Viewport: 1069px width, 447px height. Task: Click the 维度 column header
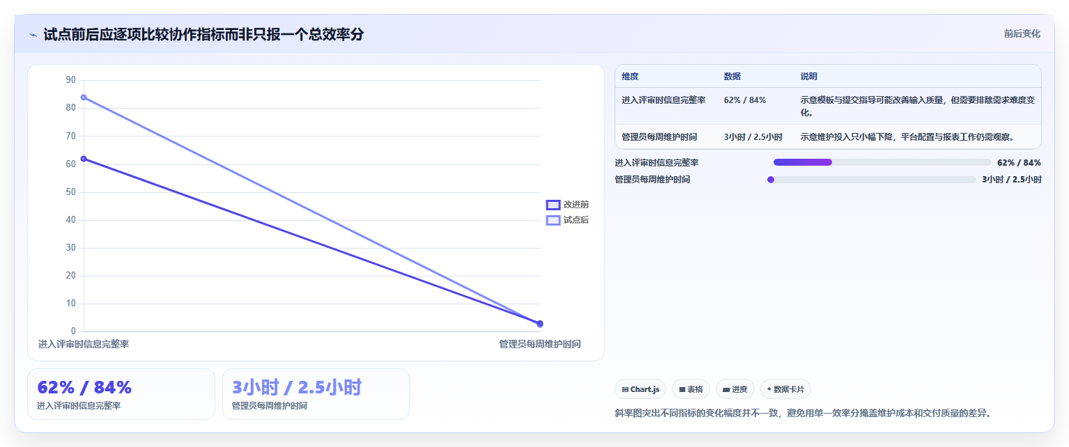click(630, 77)
